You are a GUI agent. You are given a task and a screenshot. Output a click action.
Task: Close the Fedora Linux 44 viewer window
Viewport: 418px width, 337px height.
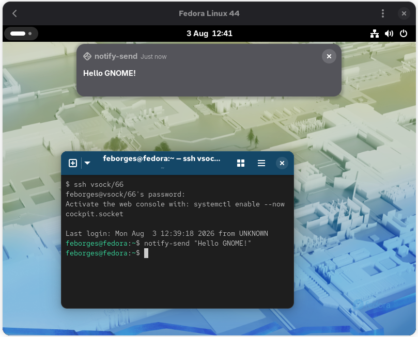point(404,13)
